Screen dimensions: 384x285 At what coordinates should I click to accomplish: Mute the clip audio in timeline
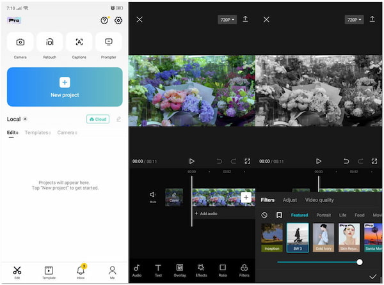pyautogui.click(x=152, y=196)
